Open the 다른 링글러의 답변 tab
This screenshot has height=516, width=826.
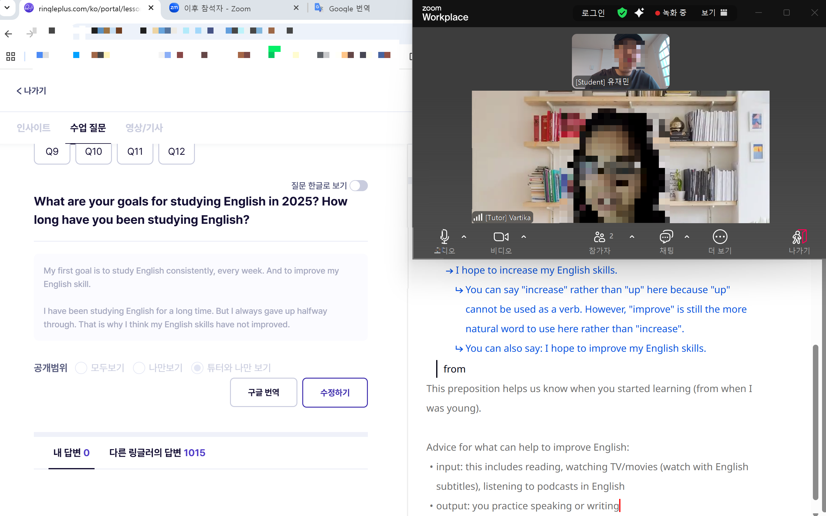coord(157,452)
